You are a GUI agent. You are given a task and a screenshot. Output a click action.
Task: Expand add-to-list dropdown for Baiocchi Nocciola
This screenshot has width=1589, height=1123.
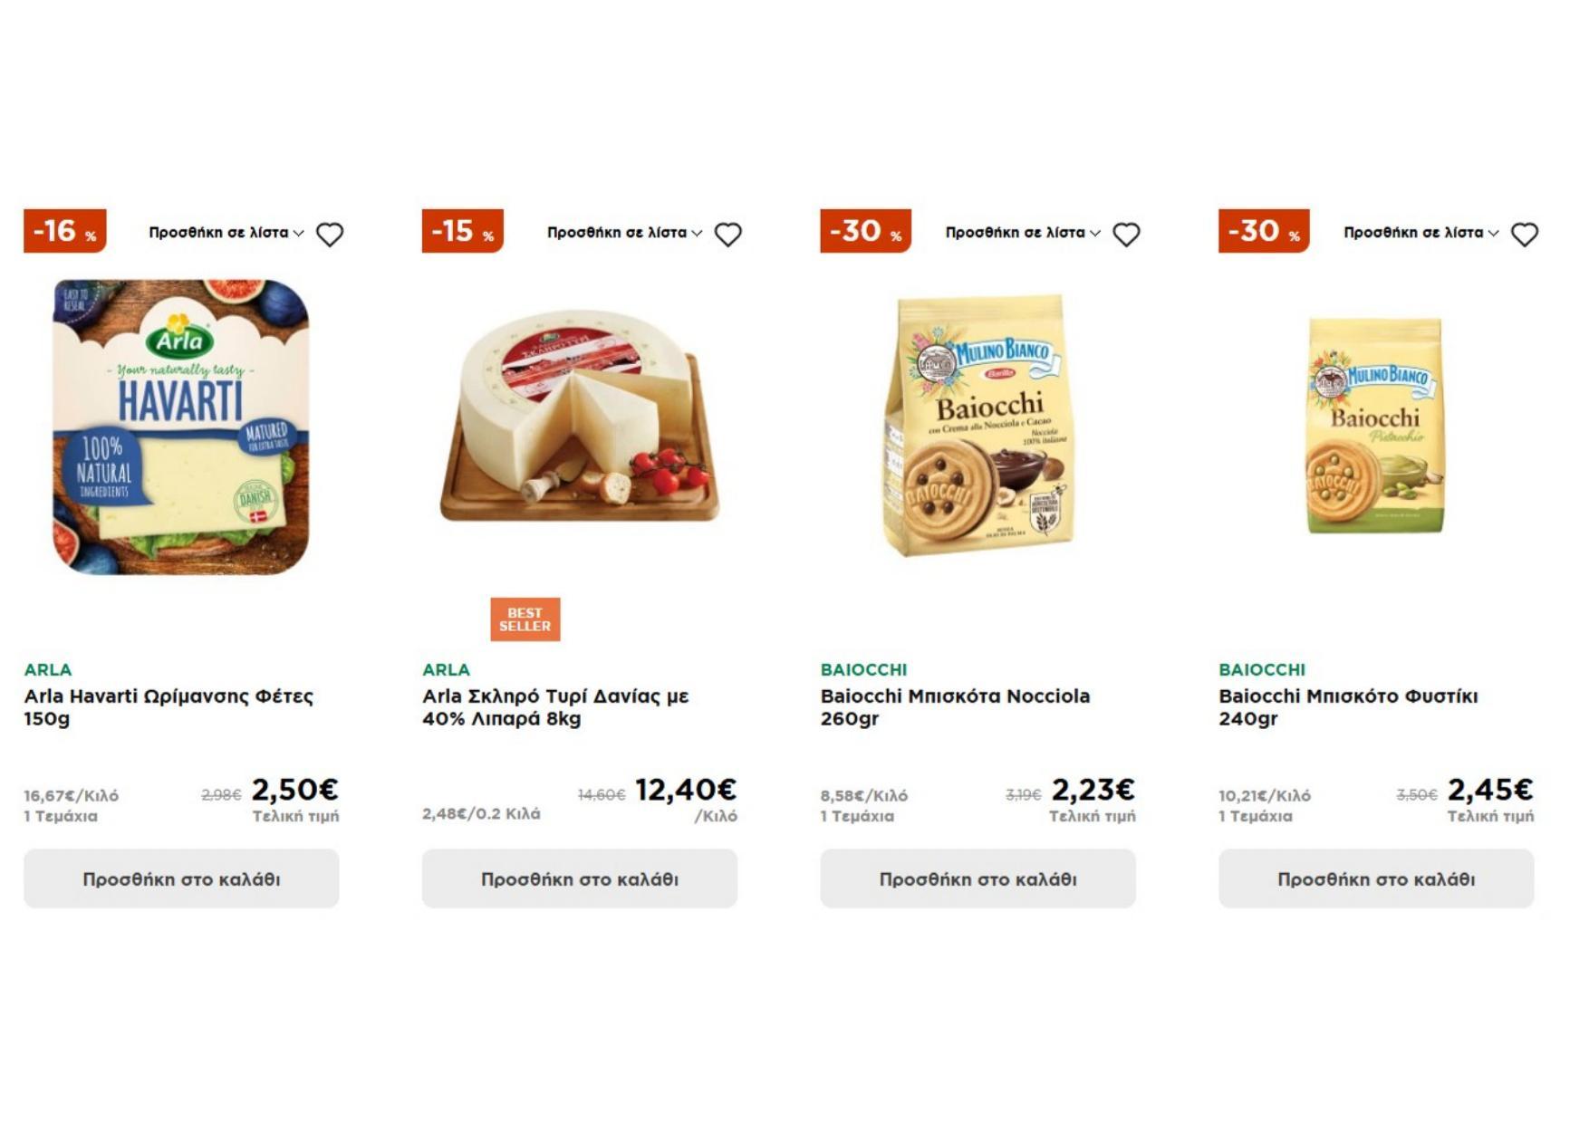(x=1023, y=233)
